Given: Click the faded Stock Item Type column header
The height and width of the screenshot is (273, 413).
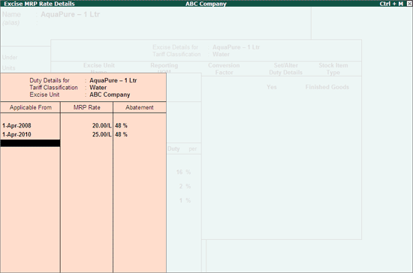Looking at the screenshot, I should 333,69.
